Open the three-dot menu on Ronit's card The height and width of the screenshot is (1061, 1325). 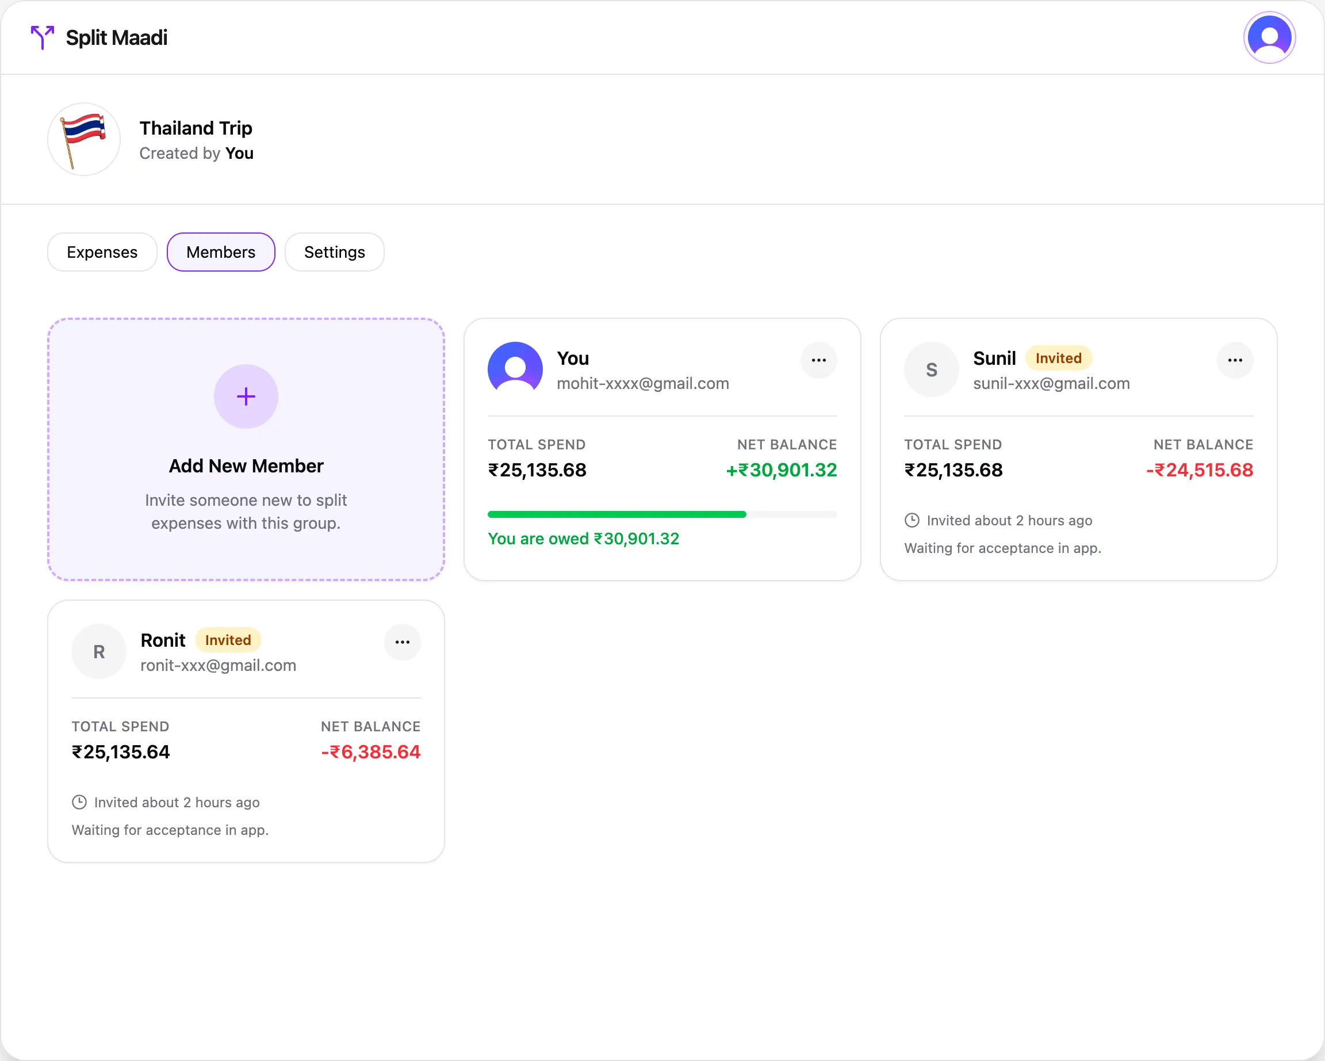coord(403,642)
